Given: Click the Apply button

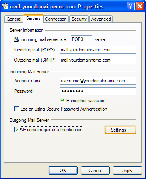Looking at the screenshot, I should 127,171.
